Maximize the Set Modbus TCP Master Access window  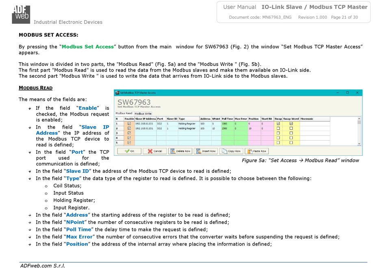pos(347,93)
